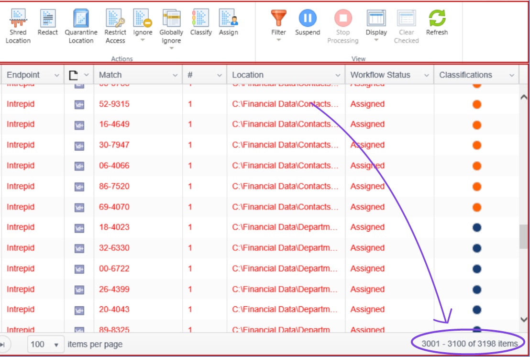Click the vertical scrollbar thumb
This screenshot has width=530, height=357.
[524, 237]
